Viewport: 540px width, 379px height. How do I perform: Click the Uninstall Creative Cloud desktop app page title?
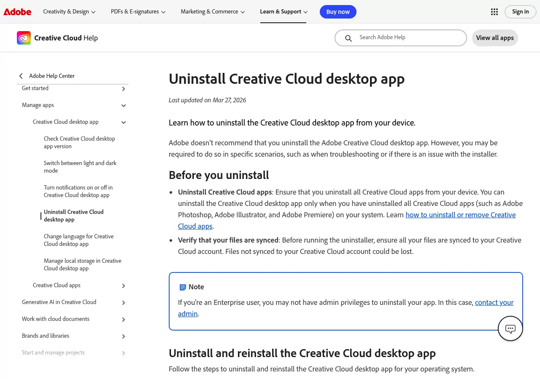286,79
